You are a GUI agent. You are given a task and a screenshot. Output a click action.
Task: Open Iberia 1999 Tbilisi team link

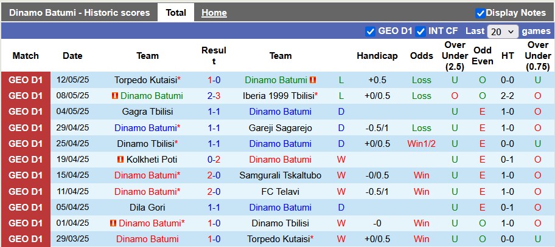pos(280,96)
